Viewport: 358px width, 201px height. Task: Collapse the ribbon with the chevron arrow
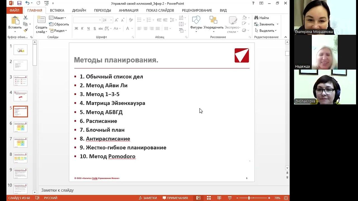286,37
